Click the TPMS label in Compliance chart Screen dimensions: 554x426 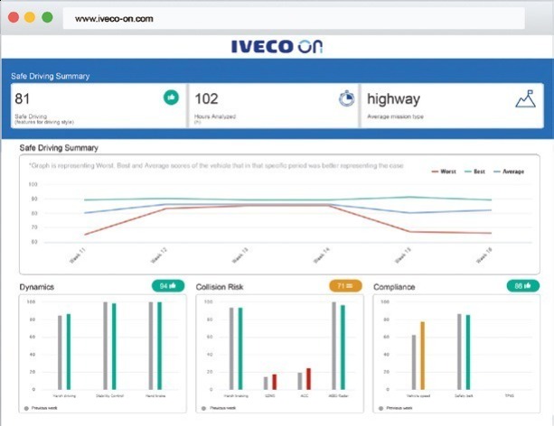pyautogui.click(x=509, y=396)
